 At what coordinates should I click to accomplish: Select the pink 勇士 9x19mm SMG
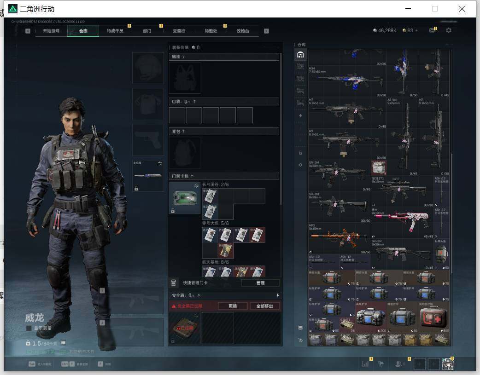click(403, 222)
